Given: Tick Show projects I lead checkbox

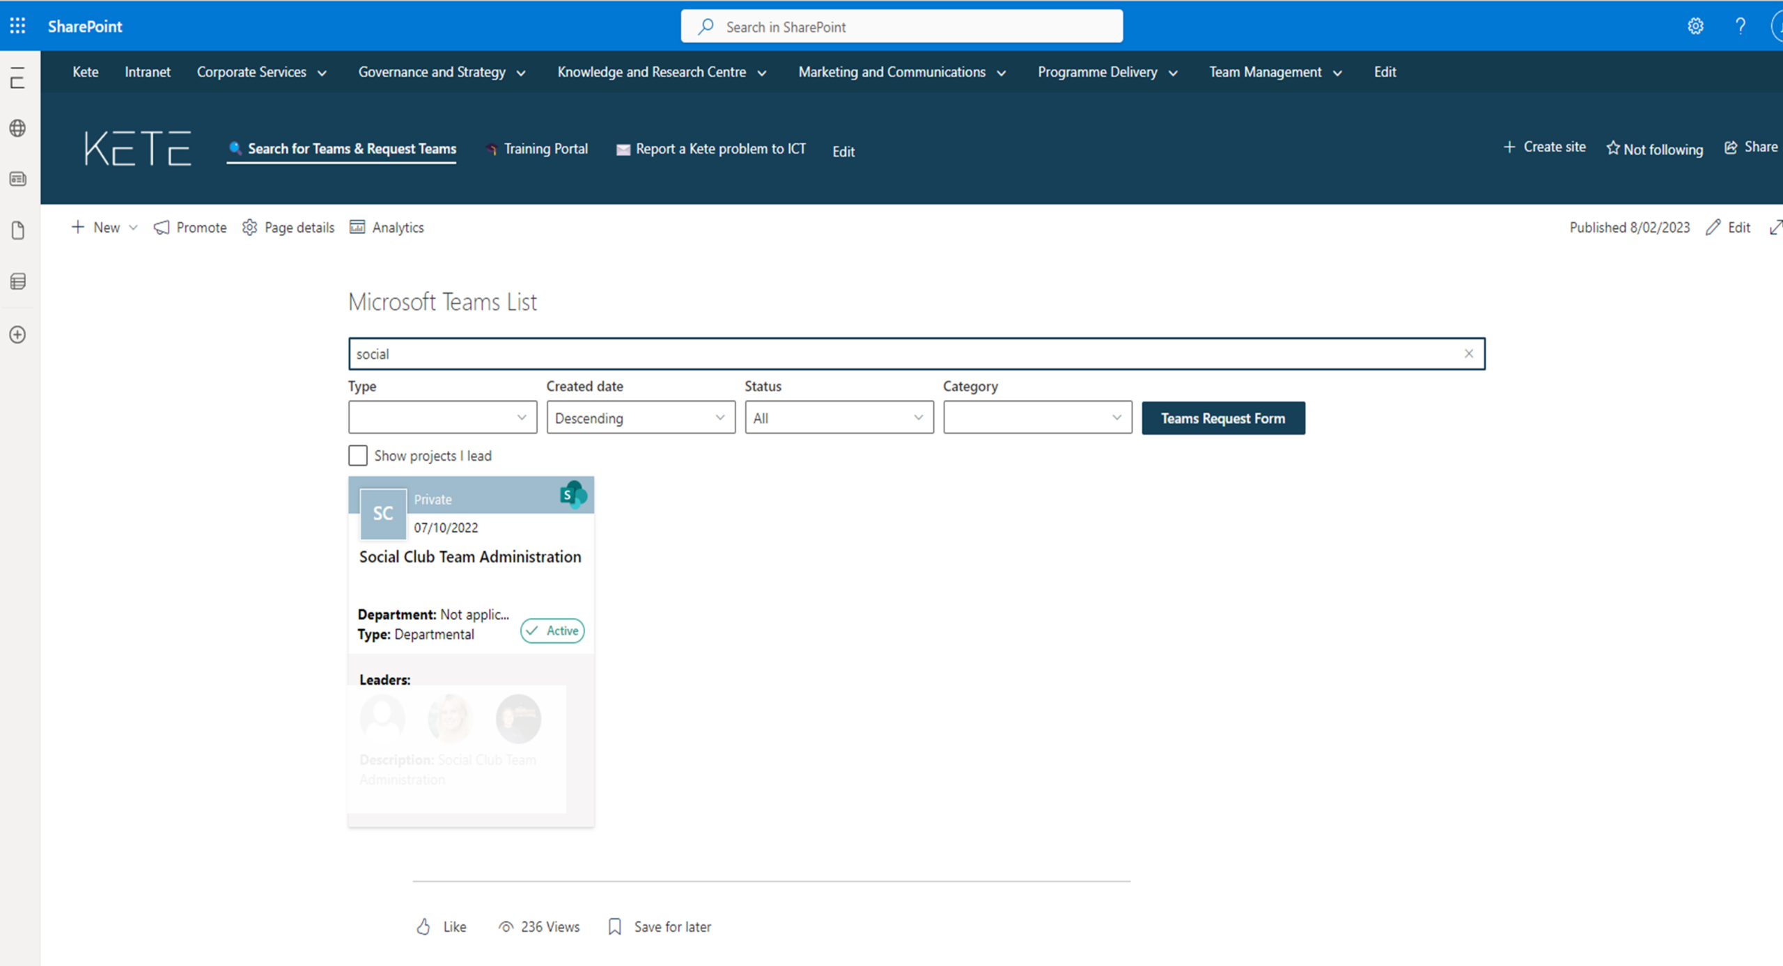Looking at the screenshot, I should click(358, 456).
